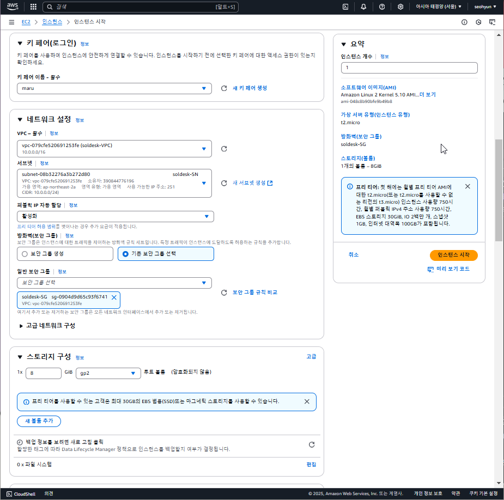Open the VPC dropdown showing soldesk-VPC

[114, 149]
